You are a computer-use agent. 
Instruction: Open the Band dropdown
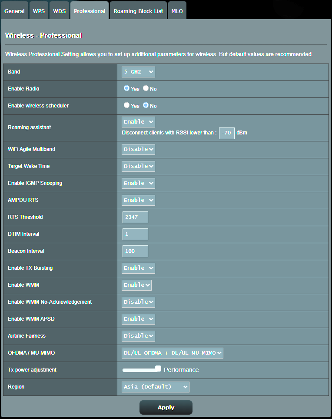tap(138, 72)
